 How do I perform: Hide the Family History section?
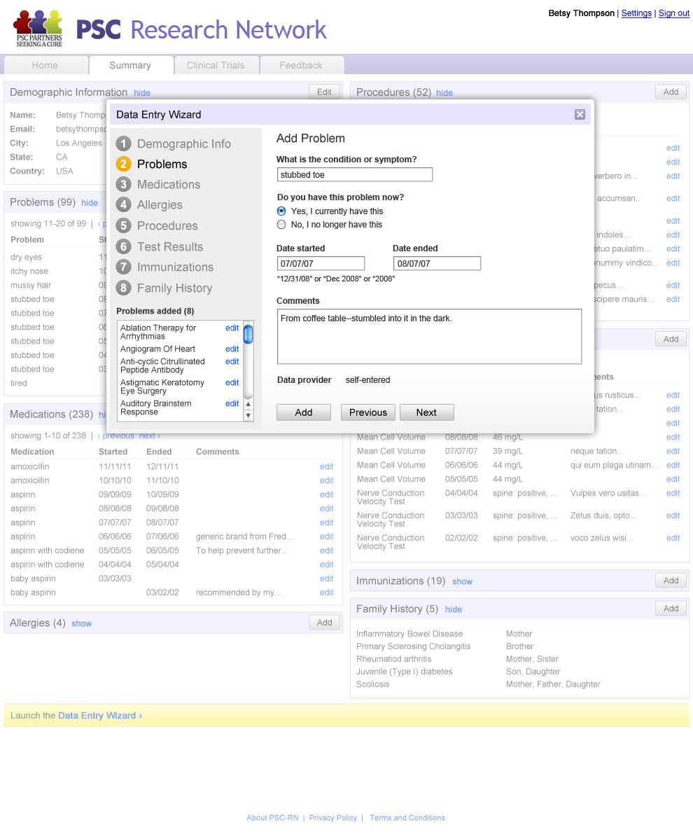coord(454,610)
